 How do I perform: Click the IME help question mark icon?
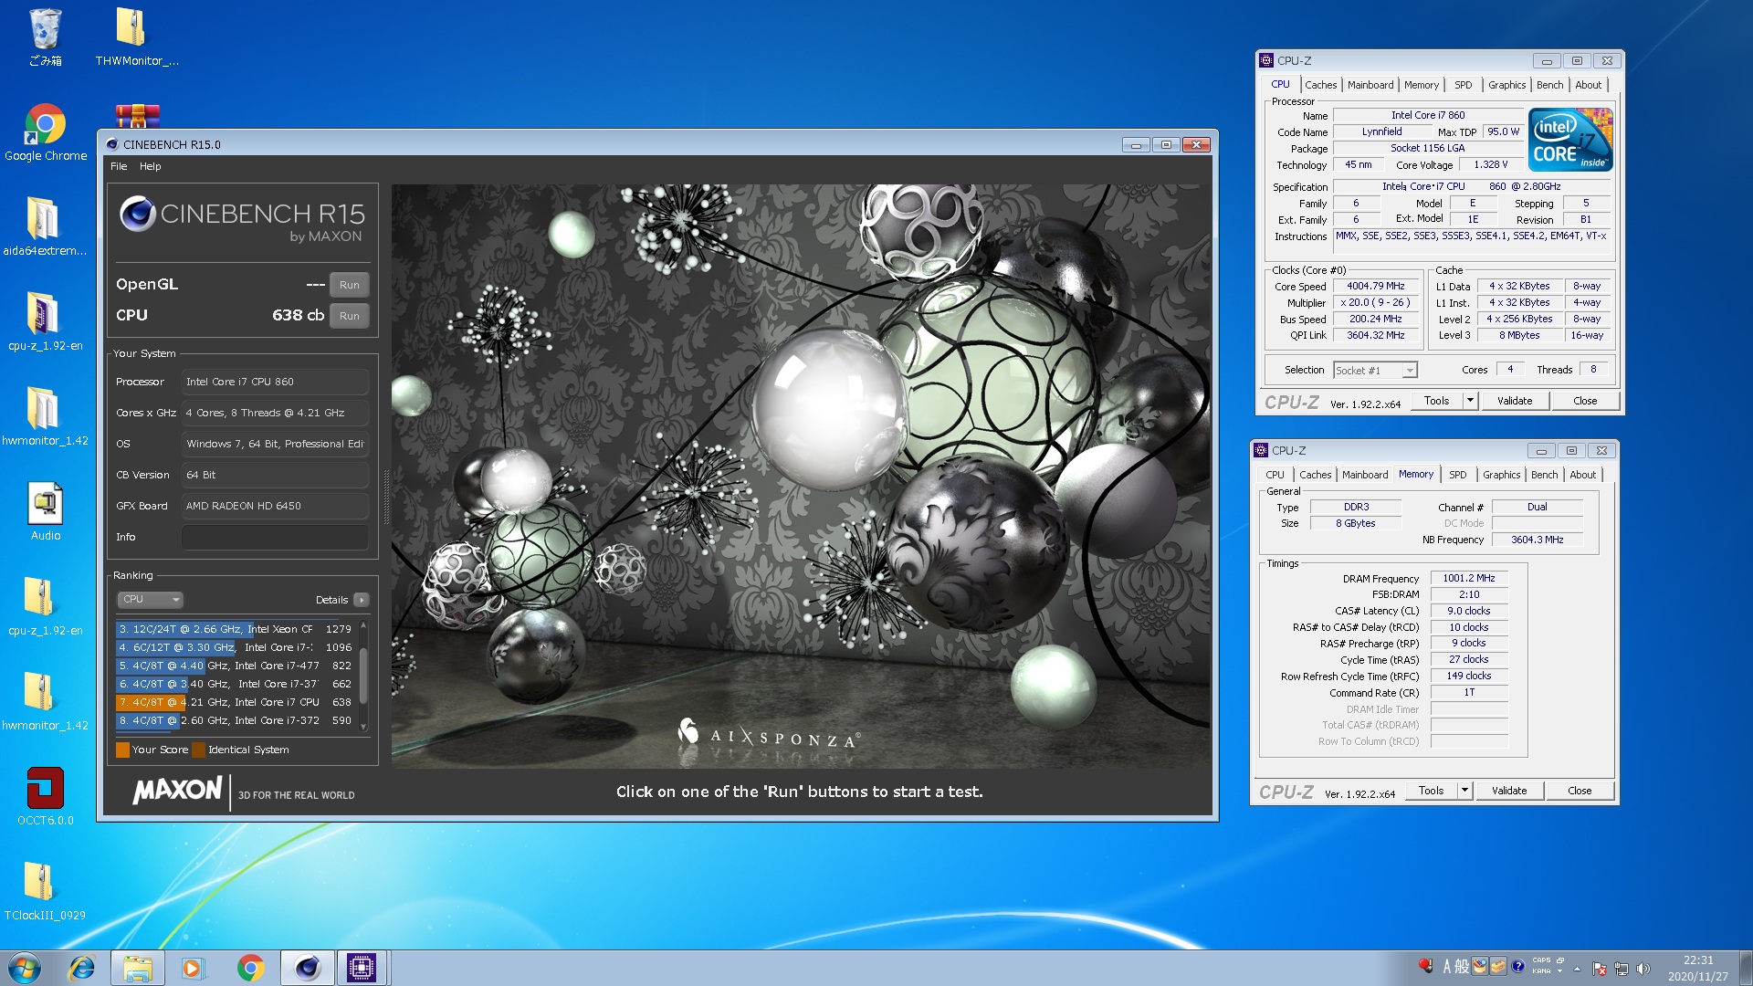pos(1517,966)
